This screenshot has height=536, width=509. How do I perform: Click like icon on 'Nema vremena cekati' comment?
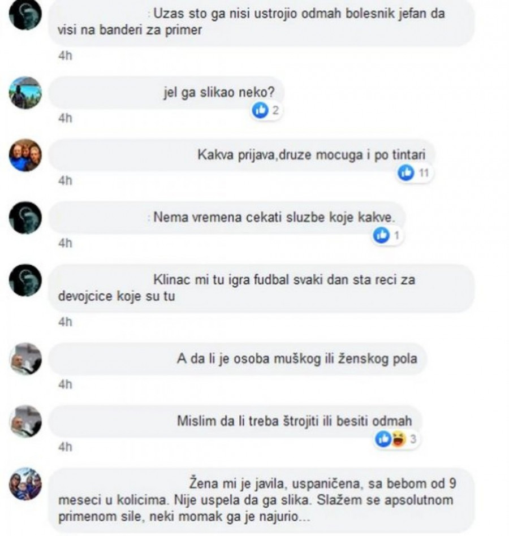381,236
